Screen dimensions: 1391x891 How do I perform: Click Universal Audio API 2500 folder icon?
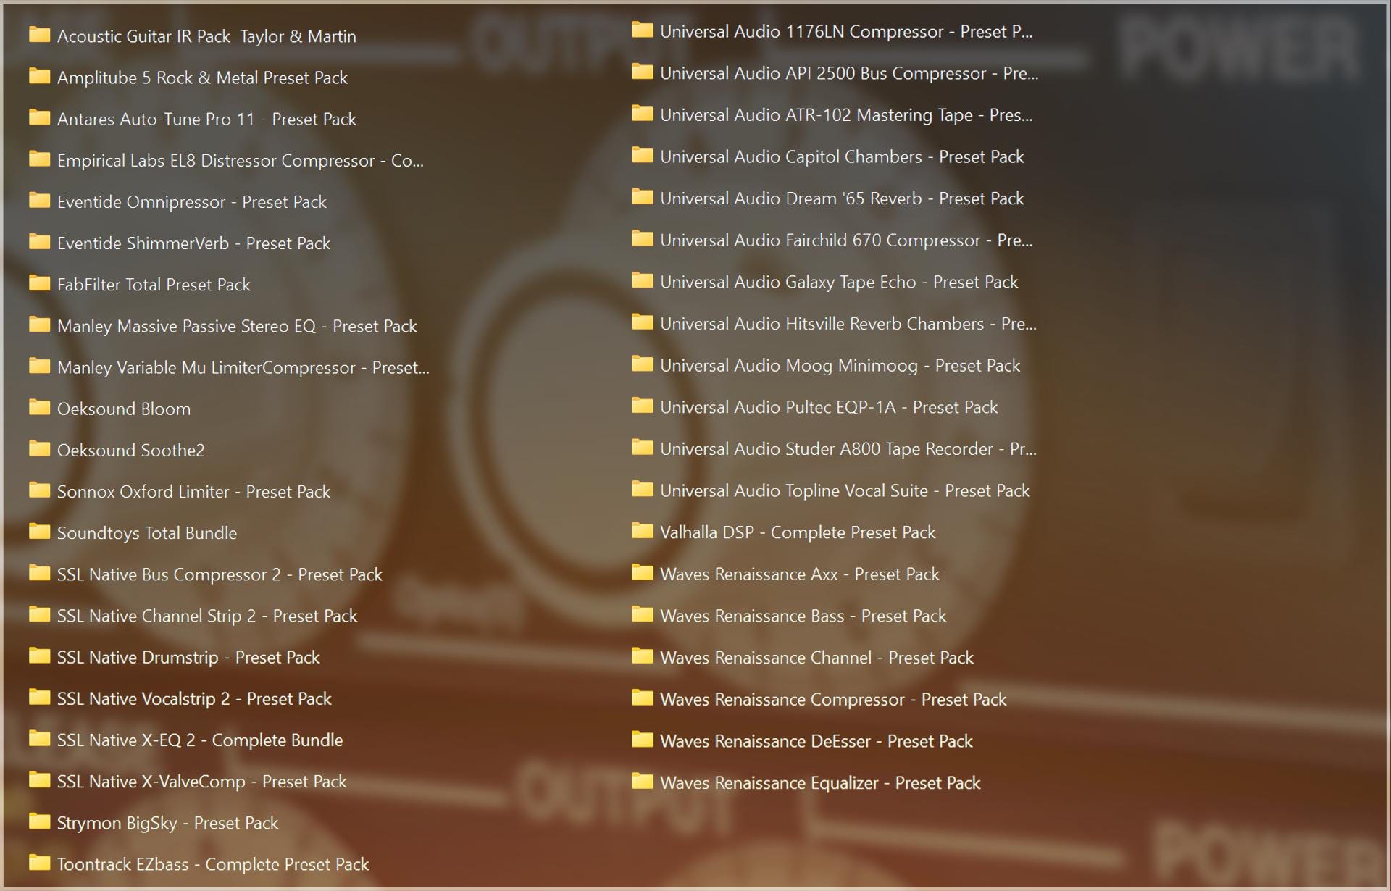[642, 71]
